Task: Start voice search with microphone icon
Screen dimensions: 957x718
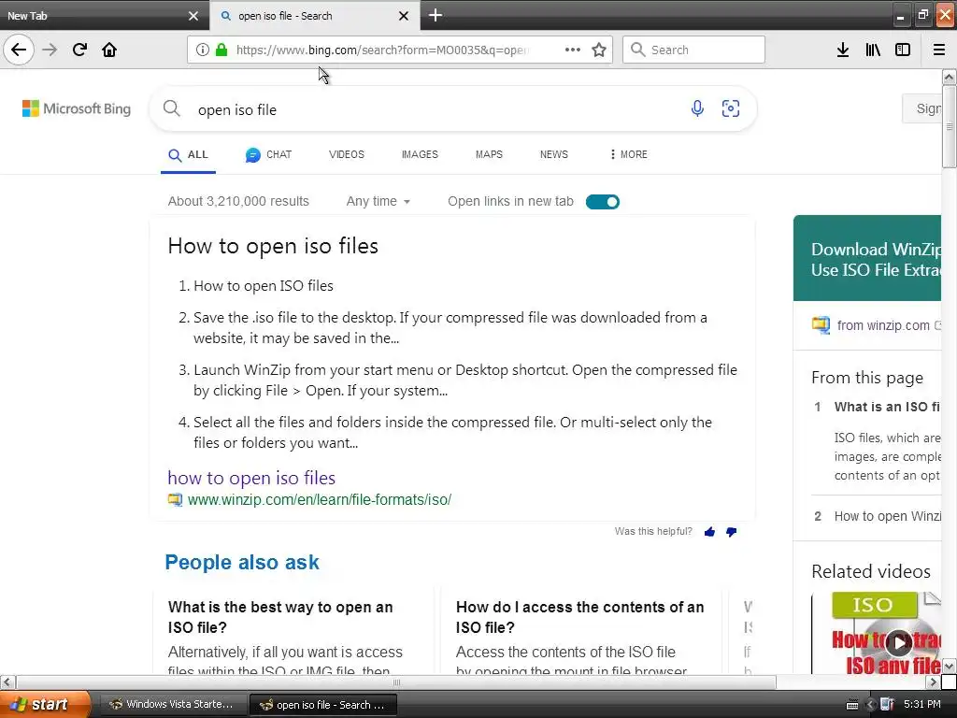Action: pyautogui.click(x=697, y=108)
